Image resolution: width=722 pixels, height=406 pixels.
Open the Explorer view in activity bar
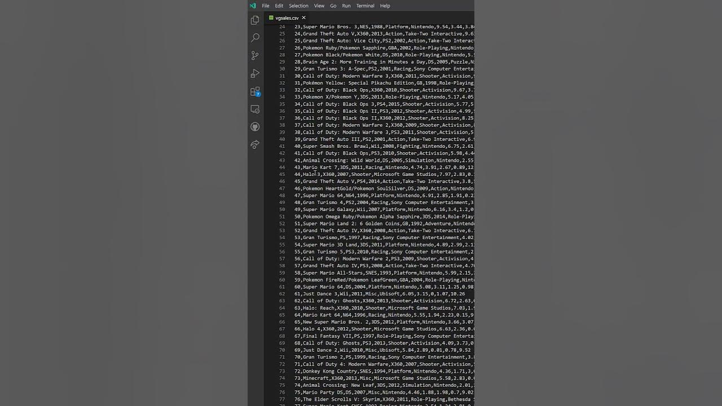coord(255,20)
